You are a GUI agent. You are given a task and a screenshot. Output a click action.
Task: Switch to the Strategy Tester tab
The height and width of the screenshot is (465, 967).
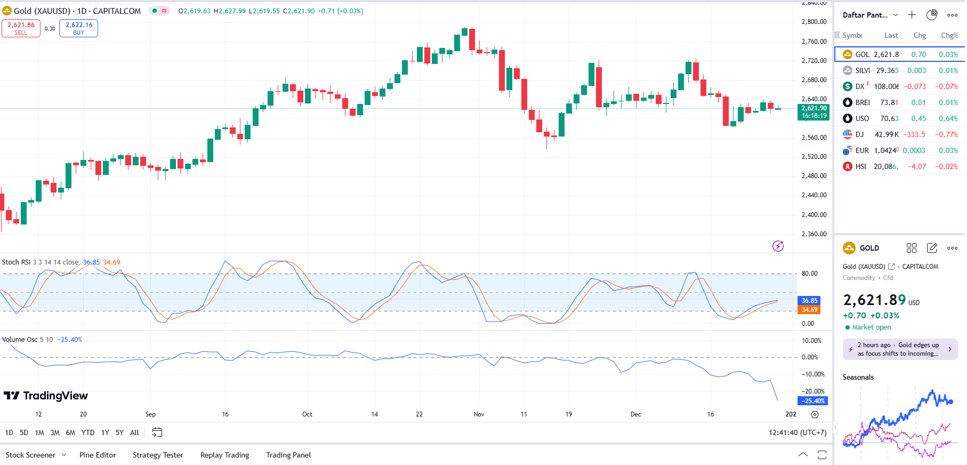coord(158,455)
